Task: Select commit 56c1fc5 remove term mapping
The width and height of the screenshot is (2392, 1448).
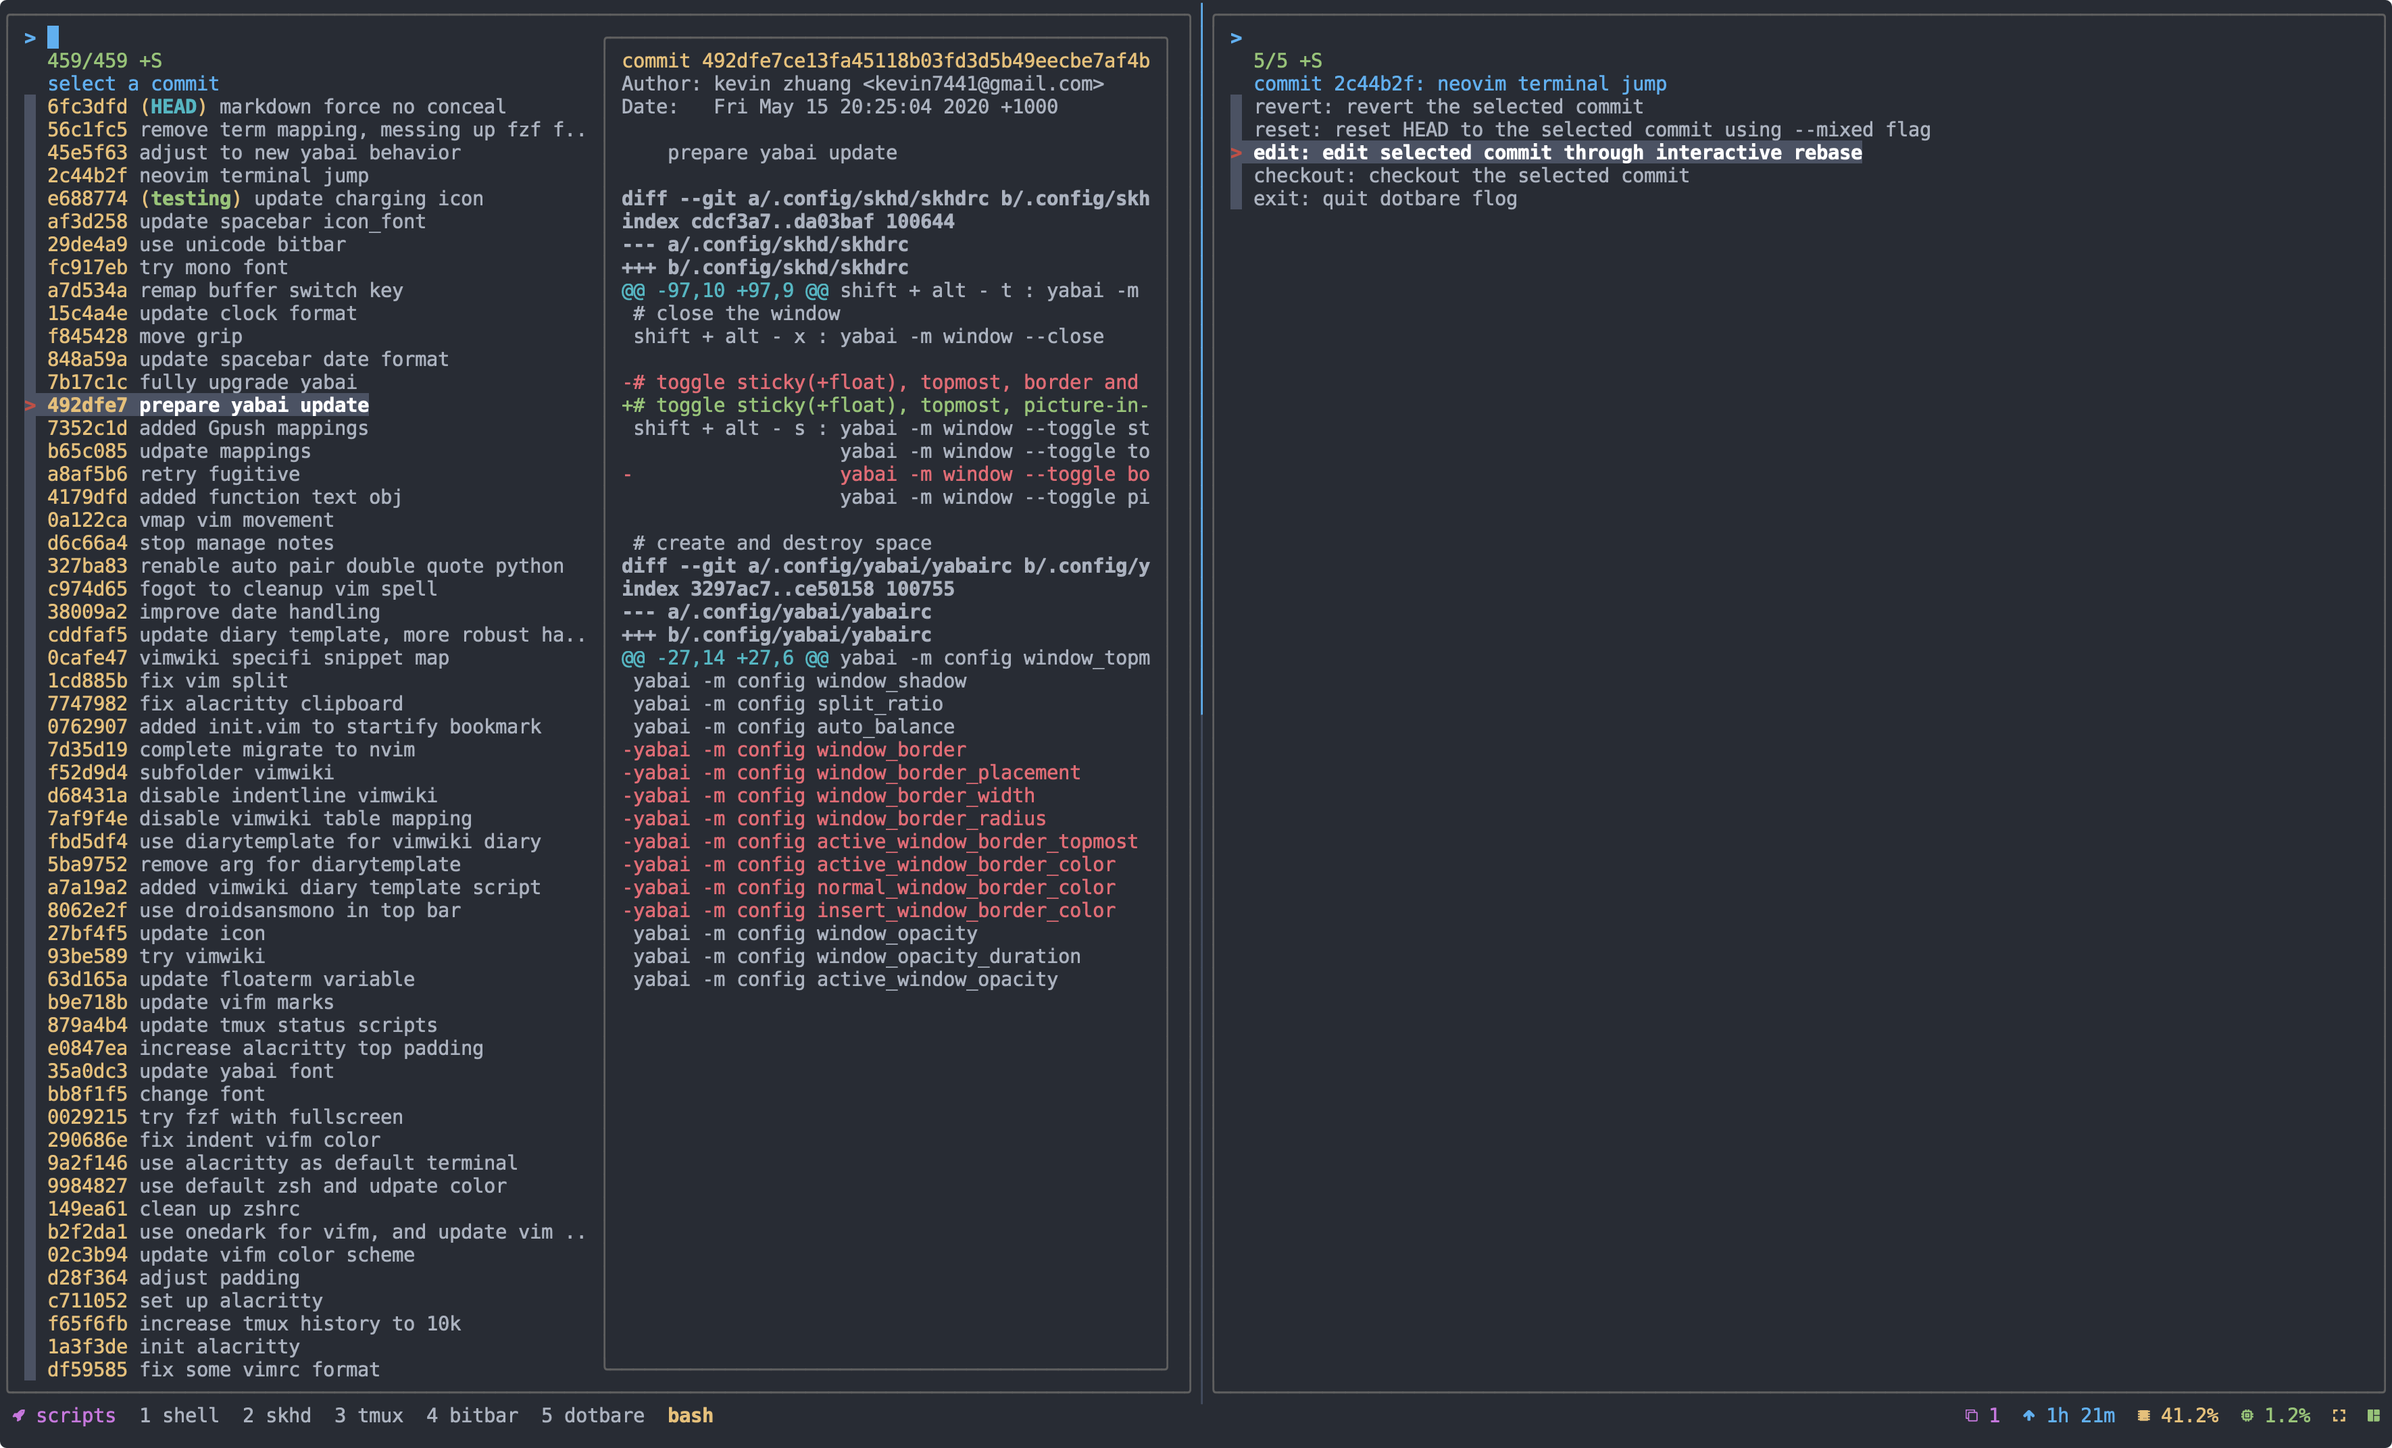Action: tap(316, 130)
